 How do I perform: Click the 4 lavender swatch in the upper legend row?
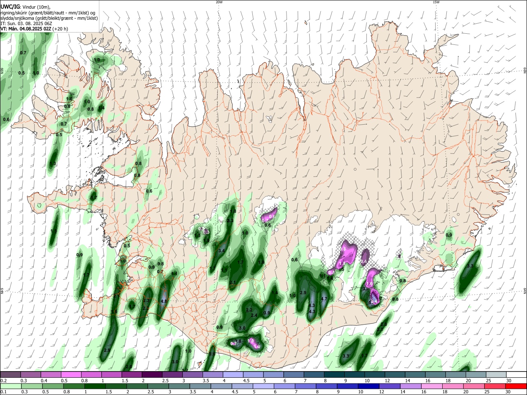click(232, 375)
